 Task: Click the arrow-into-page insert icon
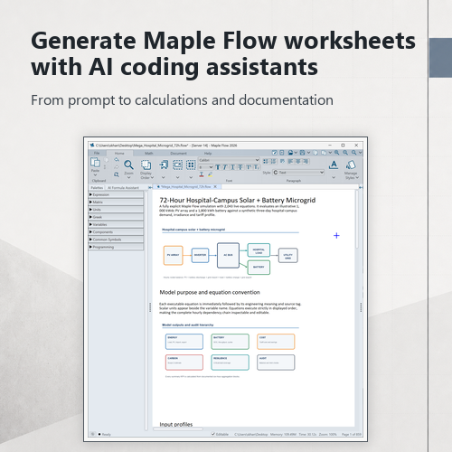(164, 165)
